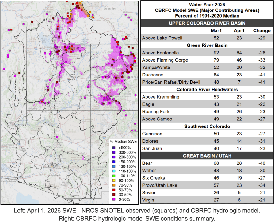Select the Price/San Rafael/Dirty Devil row
Viewport: 274px width, 222px height.
click(x=171, y=82)
